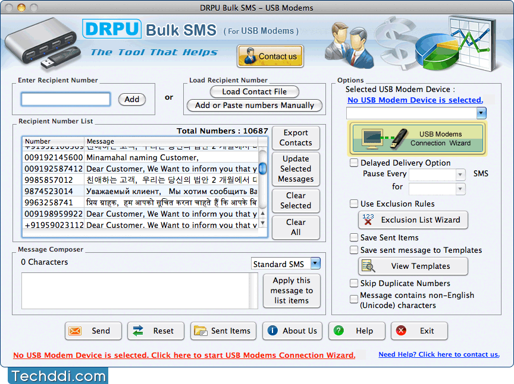
Task: Click the Add button
Action: point(132,99)
